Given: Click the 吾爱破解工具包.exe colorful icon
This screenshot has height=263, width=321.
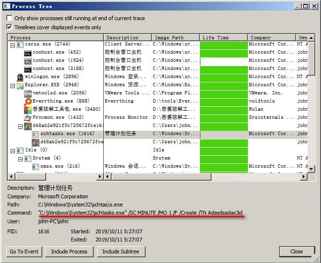Looking at the screenshot, I should pyautogui.click(x=28, y=110).
